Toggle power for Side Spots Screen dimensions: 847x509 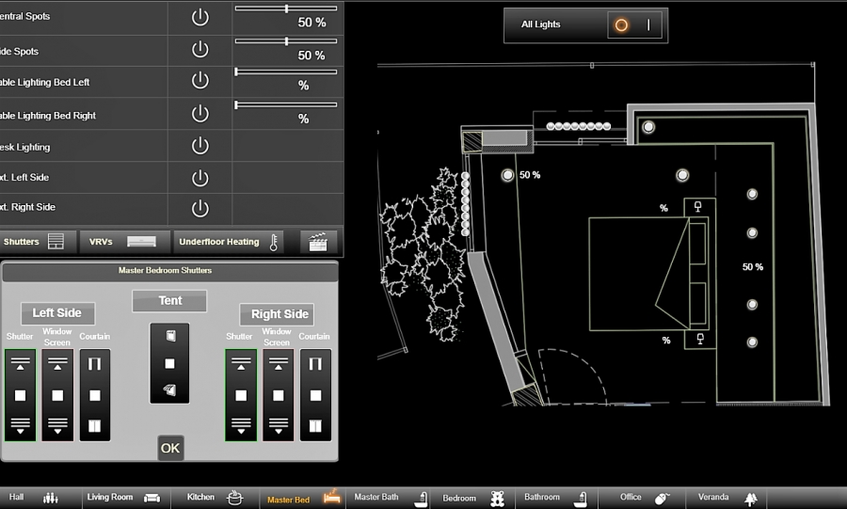[200, 49]
